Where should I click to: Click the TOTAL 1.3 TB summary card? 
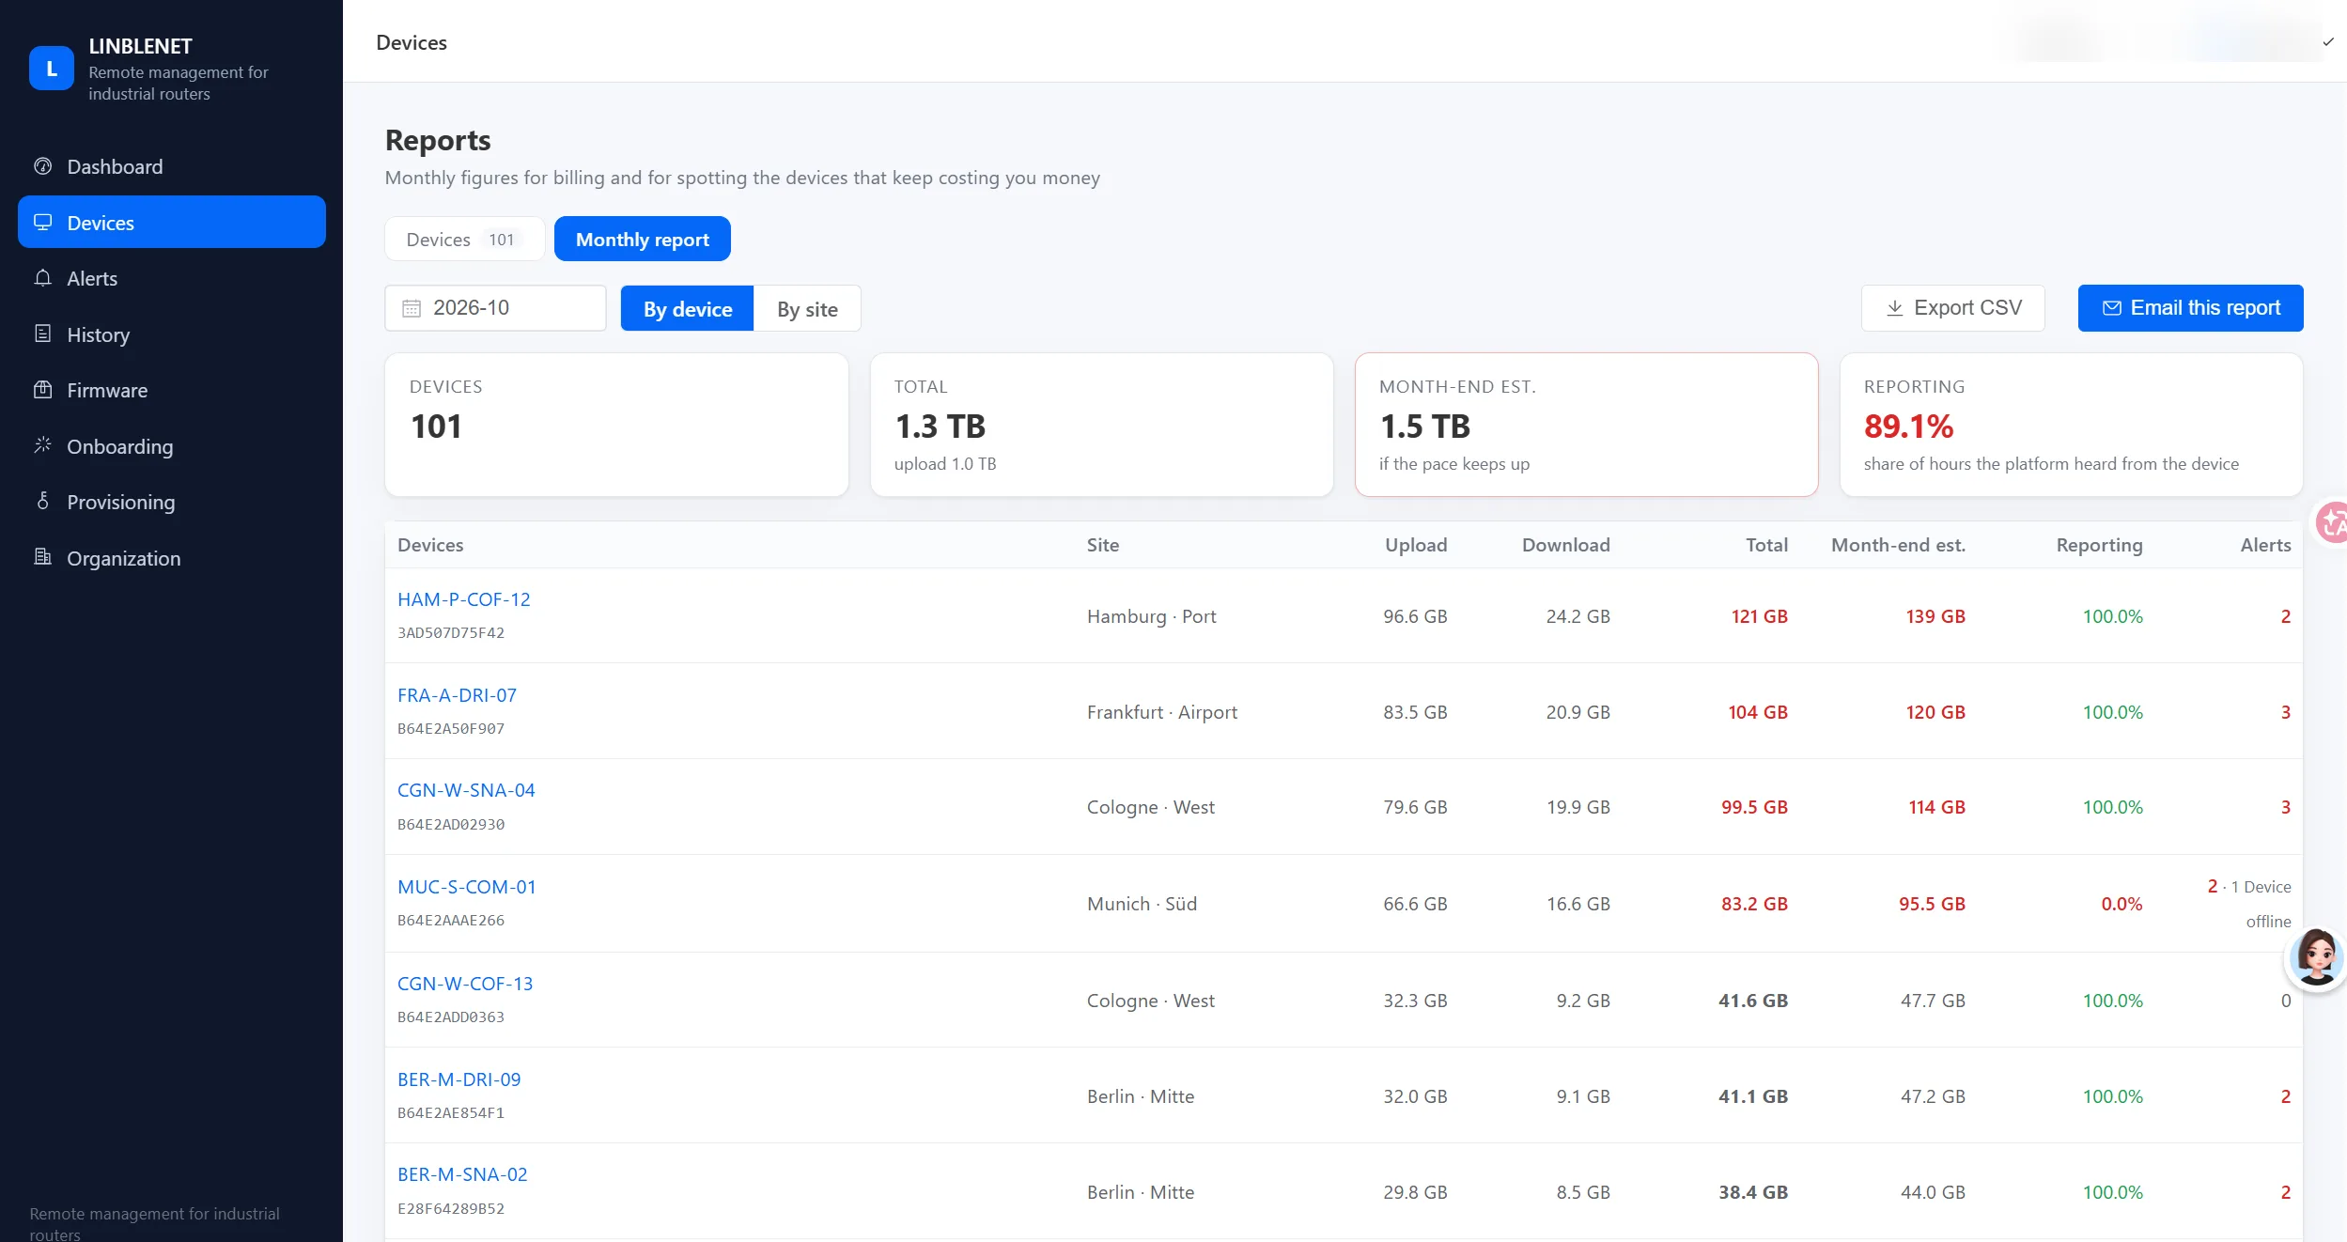(1101, 425)
